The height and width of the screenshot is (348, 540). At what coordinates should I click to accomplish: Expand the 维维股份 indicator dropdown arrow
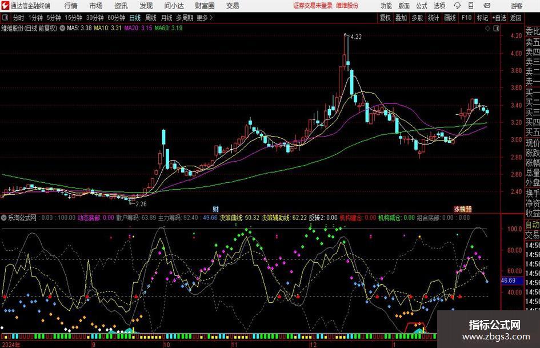click(62, 28)
